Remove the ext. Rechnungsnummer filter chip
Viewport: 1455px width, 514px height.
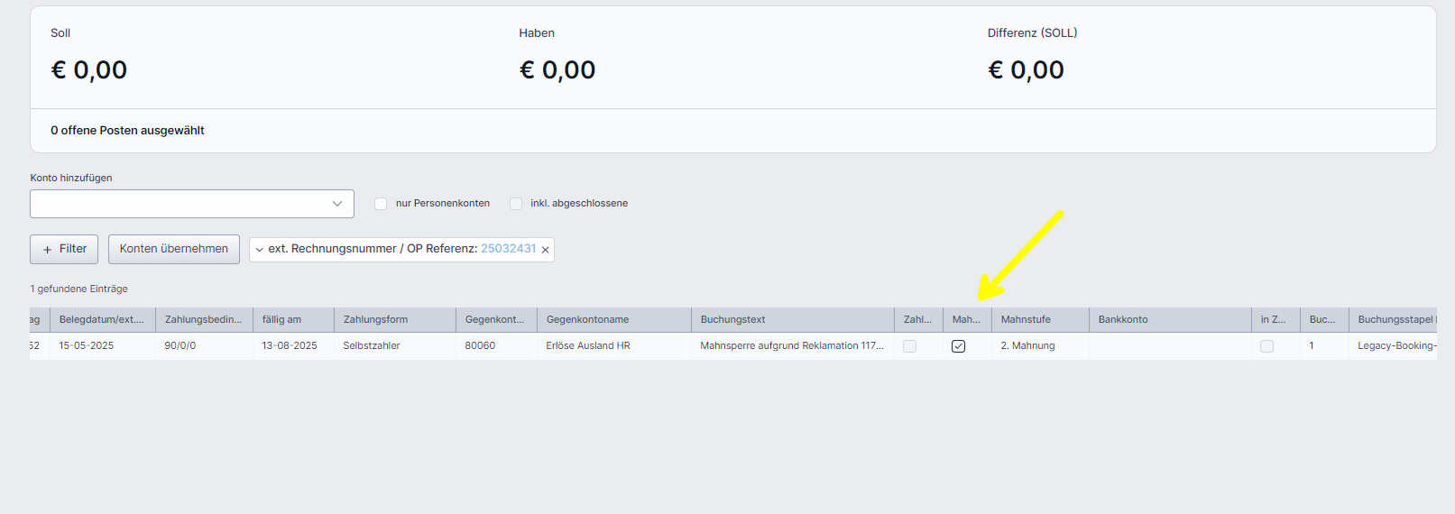tap(545, 250)
